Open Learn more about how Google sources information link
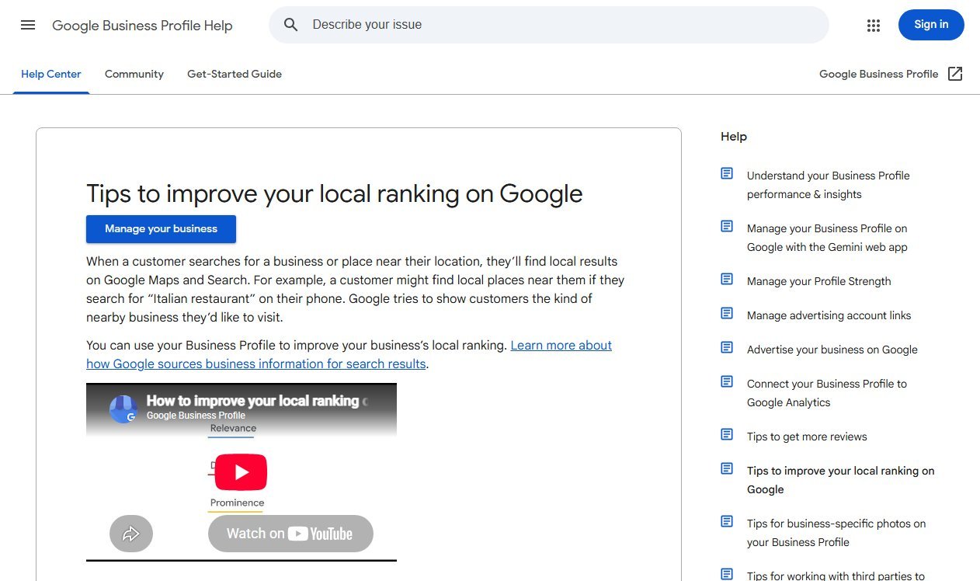This screenshot has height=581, width=980. tap(349, 355)
